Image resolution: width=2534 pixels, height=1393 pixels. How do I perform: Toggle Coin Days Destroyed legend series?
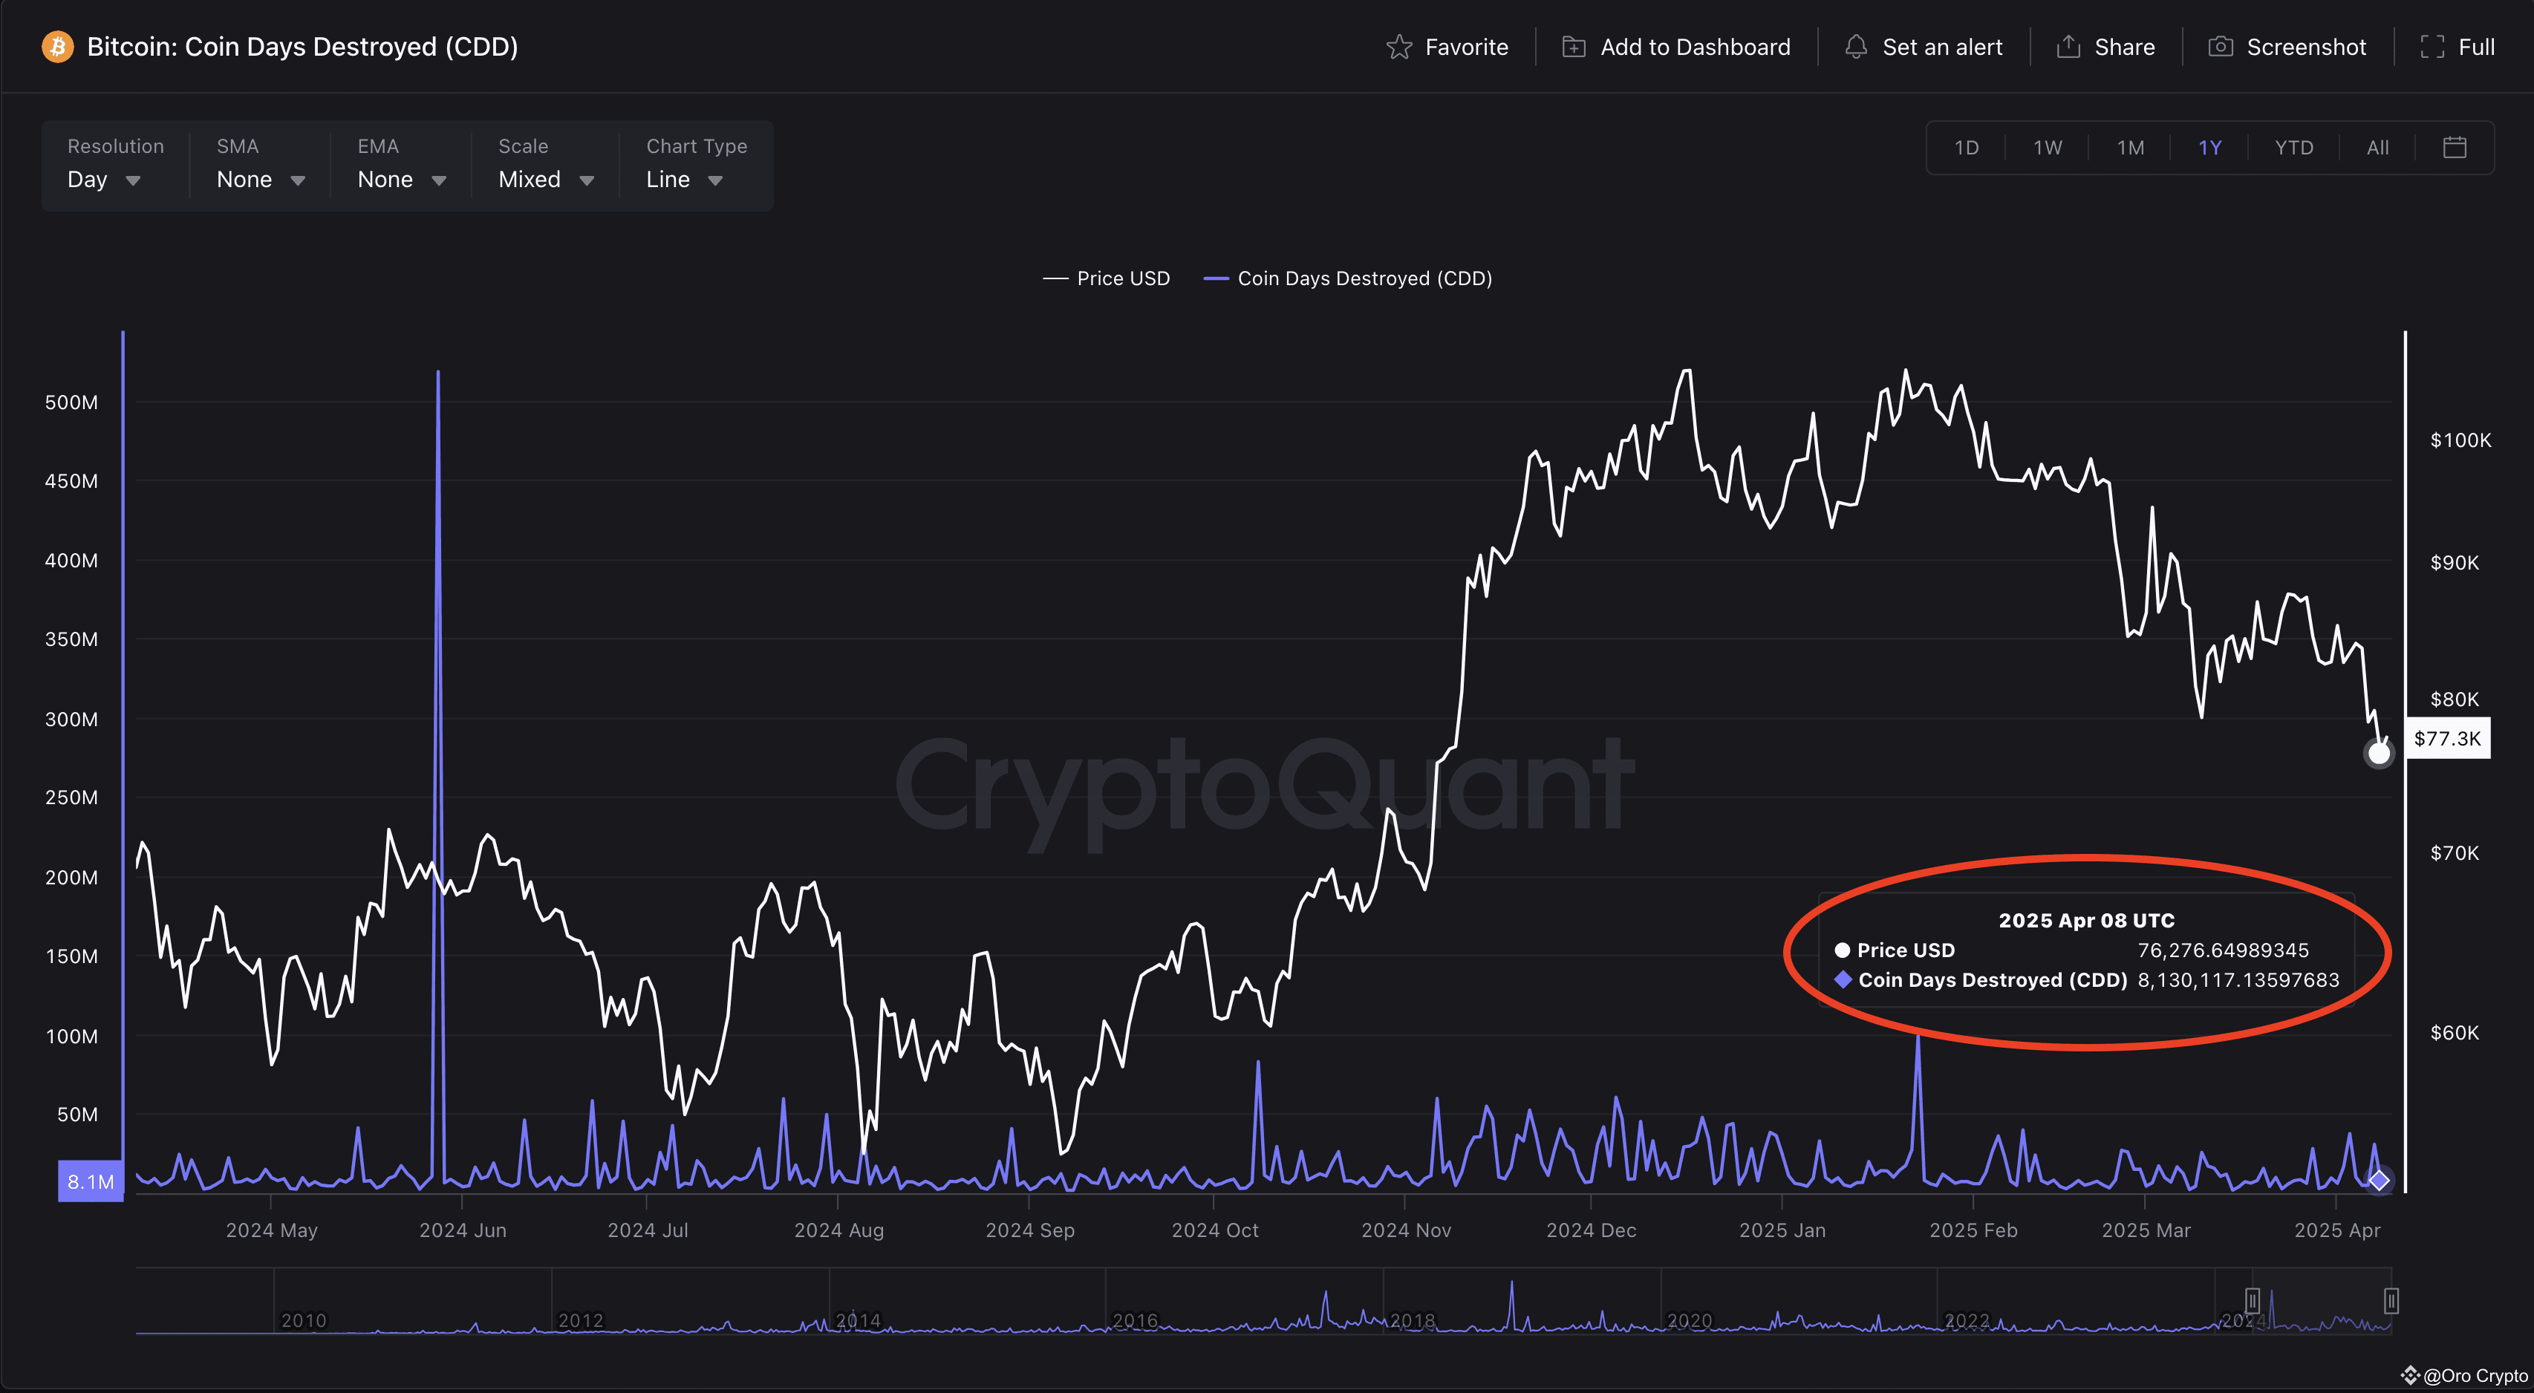[x=1348, y=278]
